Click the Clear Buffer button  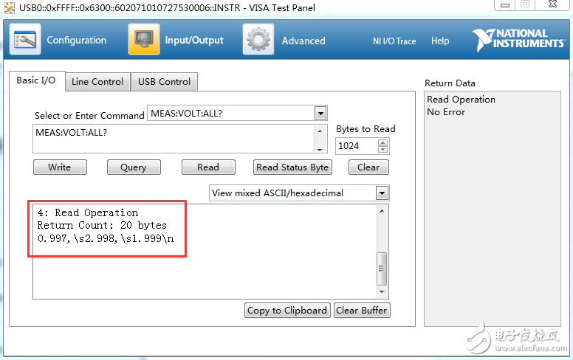(x=362, y=311)
